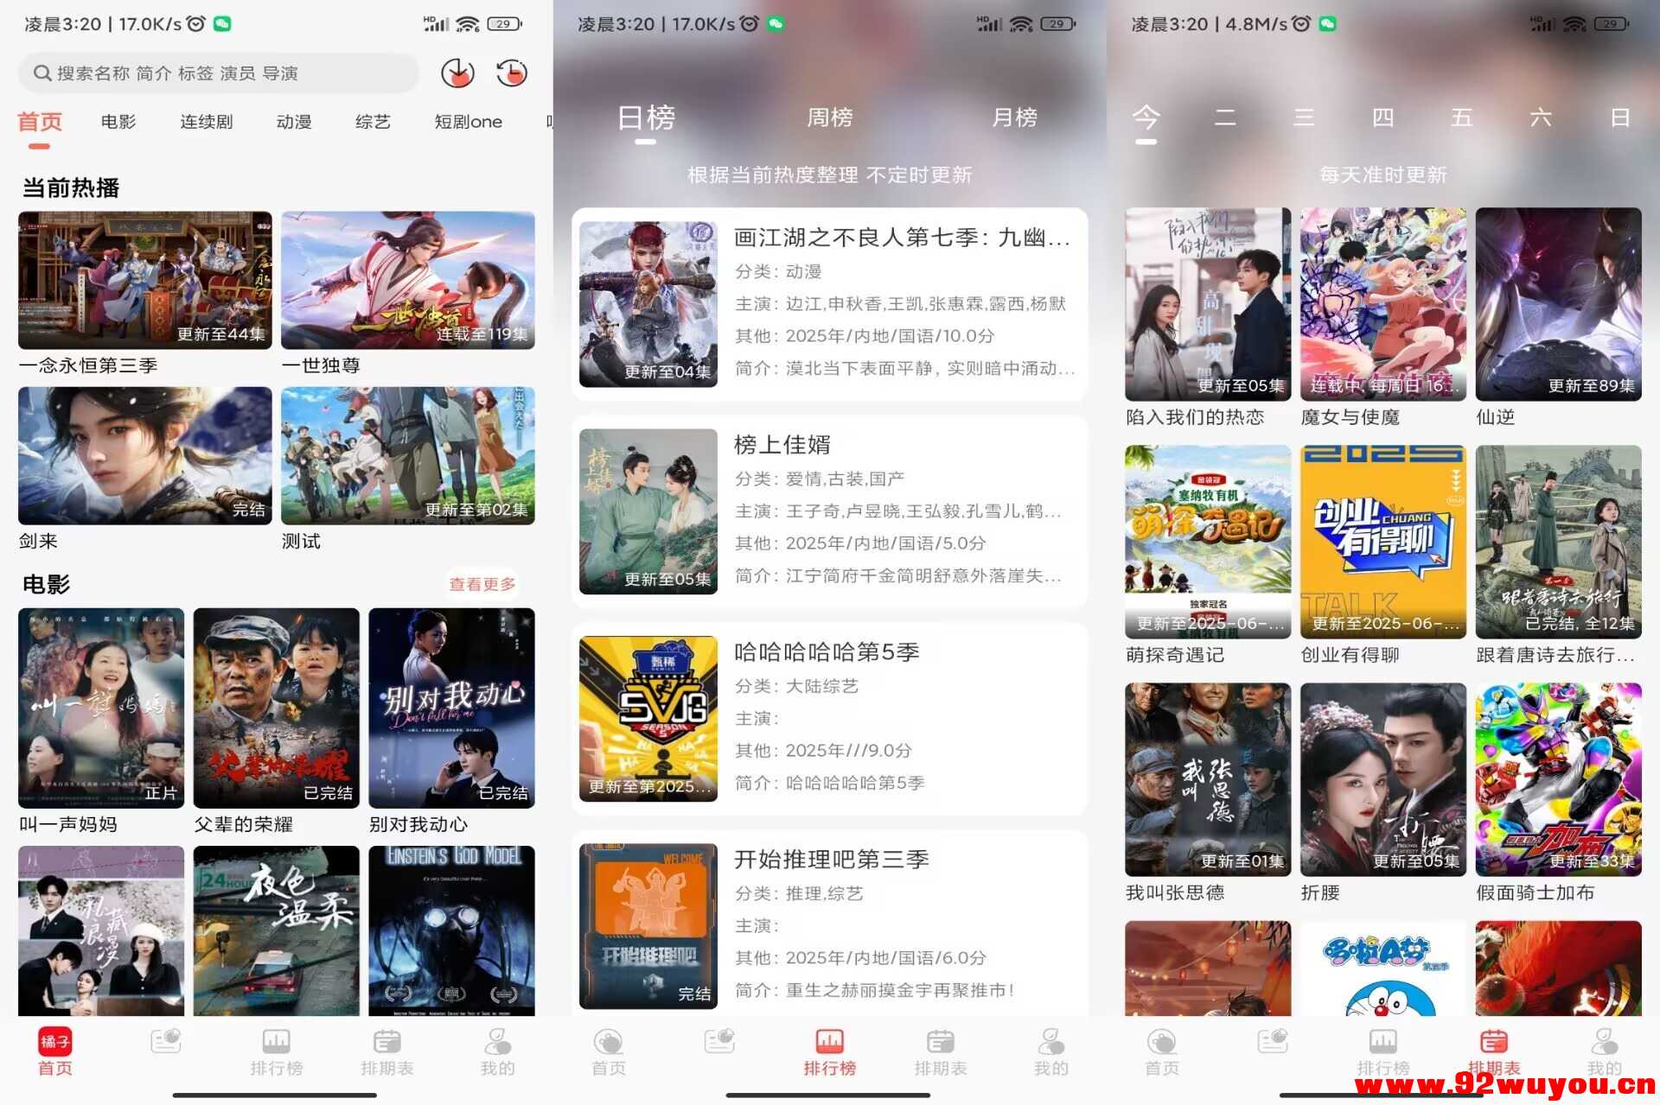Open the 一念永恒第三季 poster thumbnail
The image size is (1660, 1105).
[x=144, y=280]
